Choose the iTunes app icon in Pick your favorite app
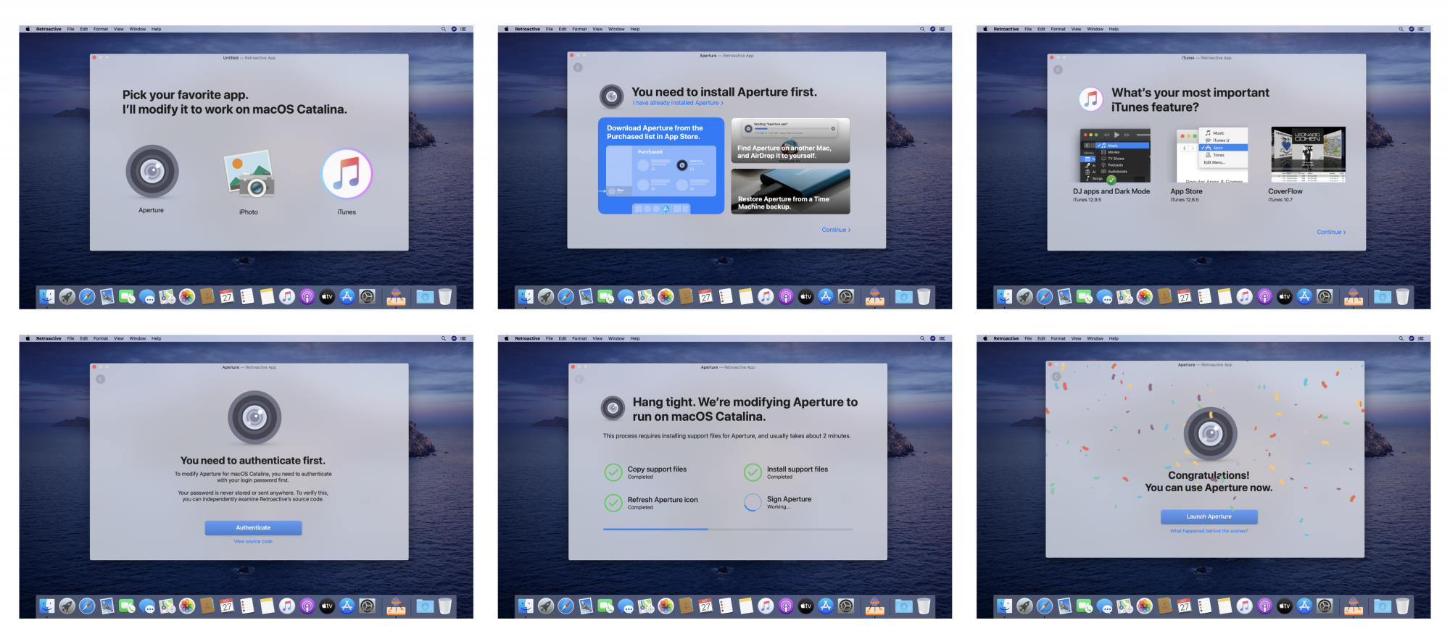Screen dimensions: 1450x644 pyautogui.click(x=347, y=174)
